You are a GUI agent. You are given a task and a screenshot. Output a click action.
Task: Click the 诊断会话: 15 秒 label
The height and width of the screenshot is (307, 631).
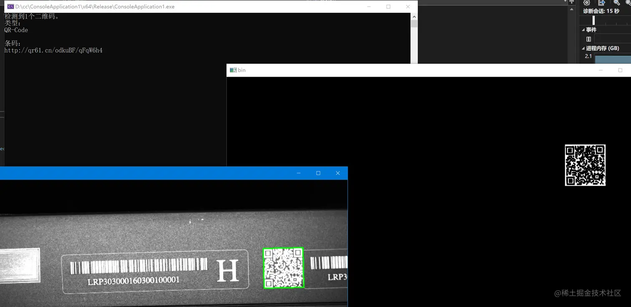601,11
